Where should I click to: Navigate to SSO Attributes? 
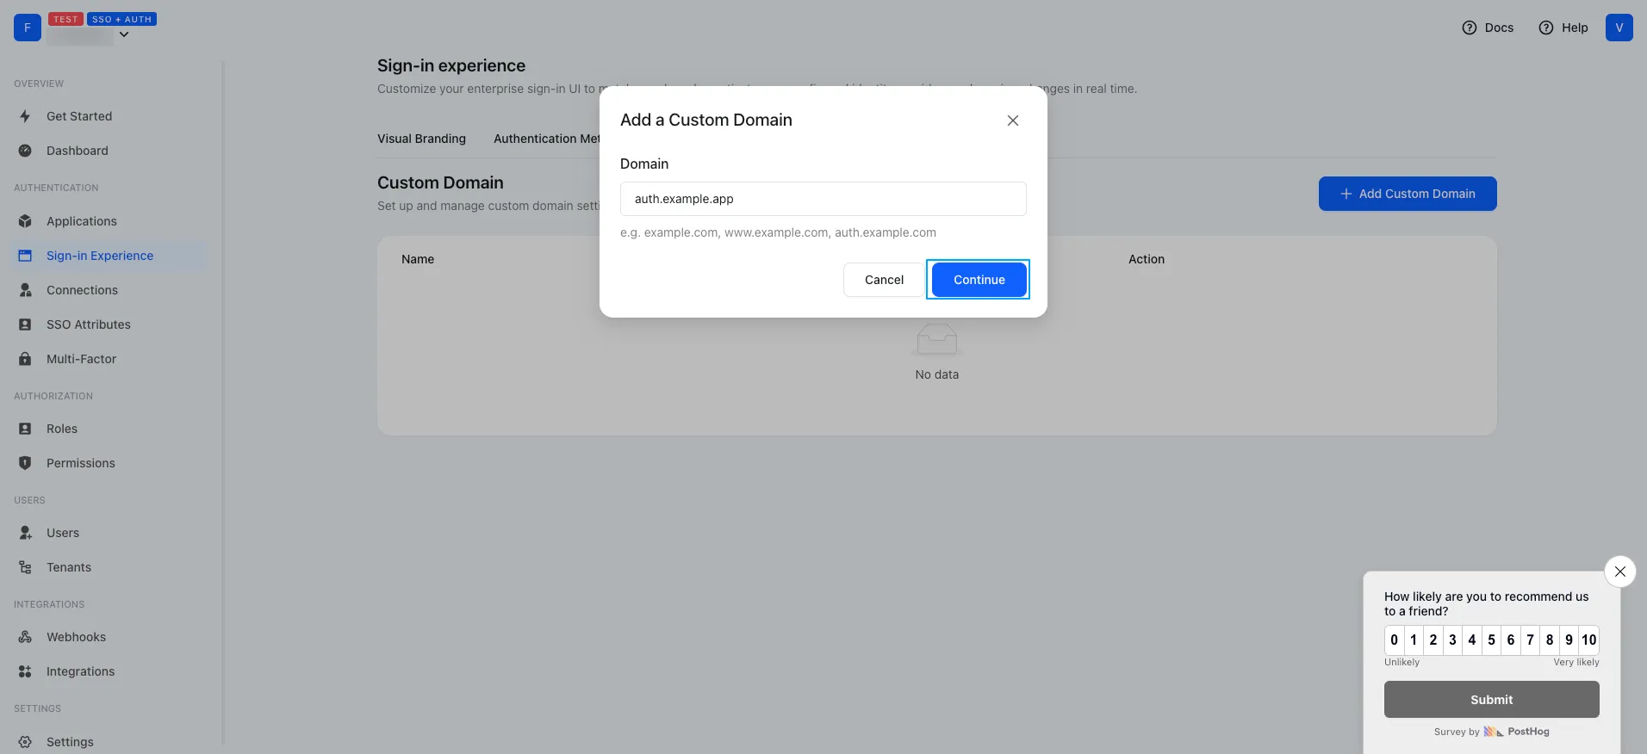(86, 324)
